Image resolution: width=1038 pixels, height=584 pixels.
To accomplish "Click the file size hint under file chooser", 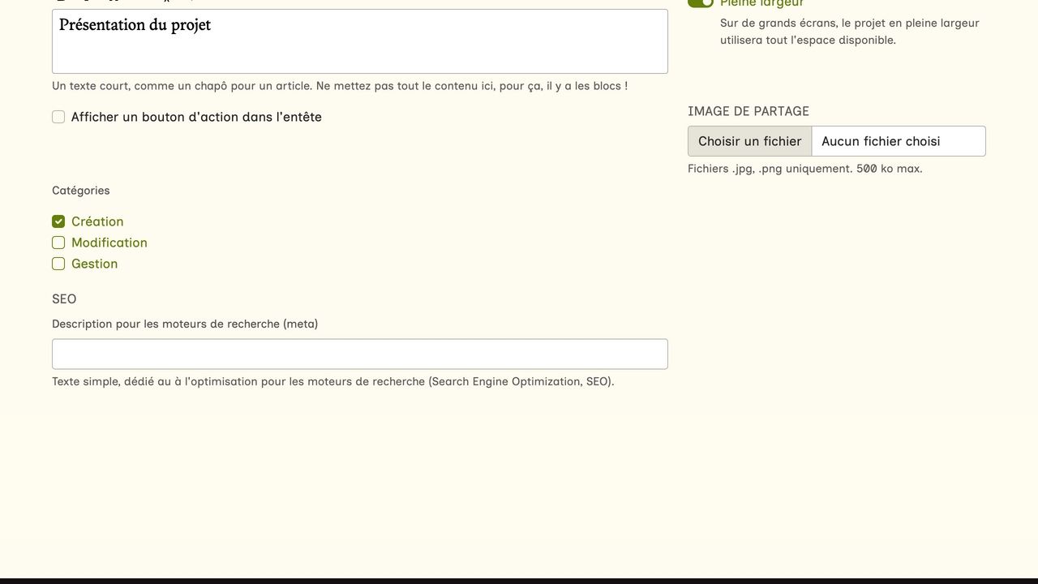I will coord(804,169).
